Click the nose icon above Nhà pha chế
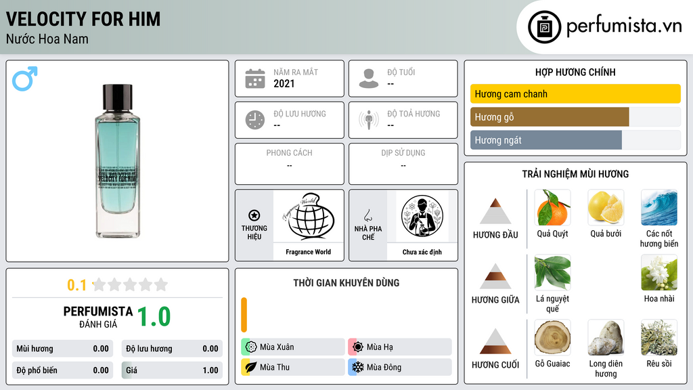693x390 pixels. pos(367,215)
